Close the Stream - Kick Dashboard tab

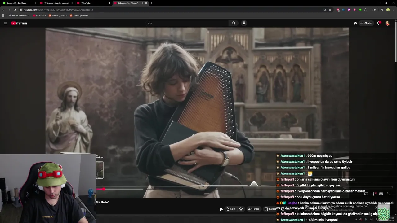pos(35,3)
